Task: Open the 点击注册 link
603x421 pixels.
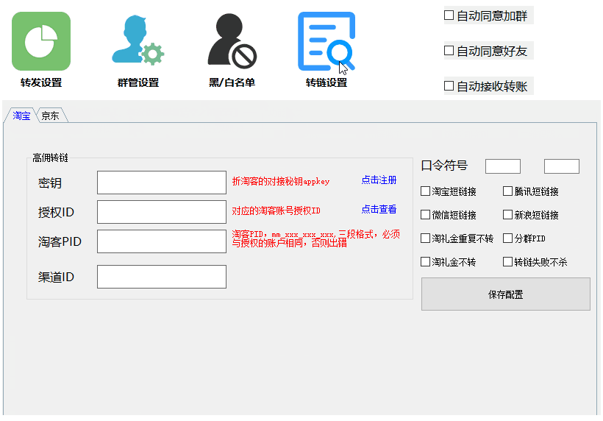Action: click(379, 180)
